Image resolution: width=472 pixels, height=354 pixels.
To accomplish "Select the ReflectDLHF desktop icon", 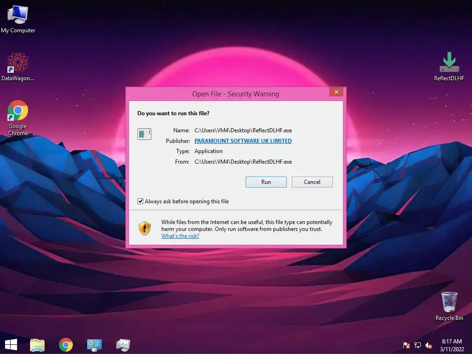I will point(449,66).
